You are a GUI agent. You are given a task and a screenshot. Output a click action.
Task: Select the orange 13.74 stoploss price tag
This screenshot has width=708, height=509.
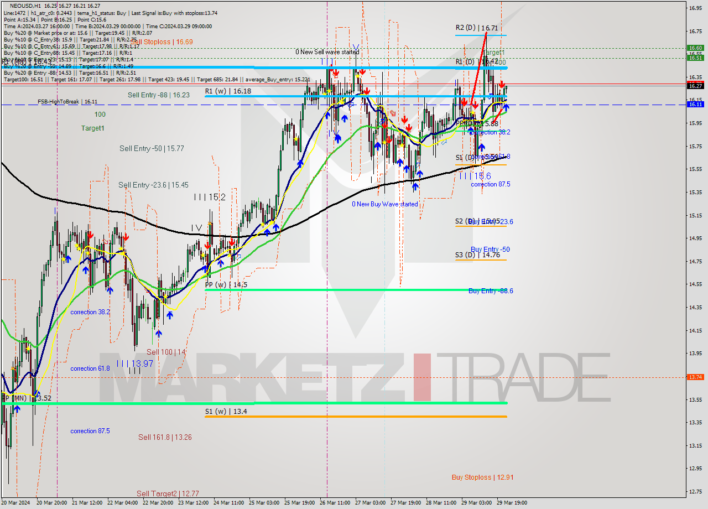pyautogui.click(x=695, y=377)
